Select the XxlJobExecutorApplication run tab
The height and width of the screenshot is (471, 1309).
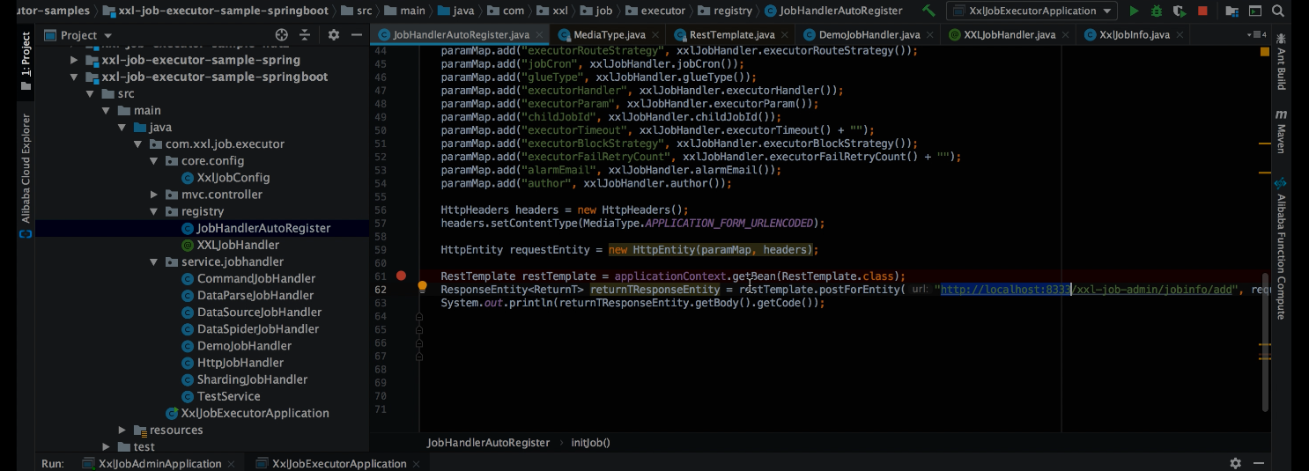coord(339,464)
